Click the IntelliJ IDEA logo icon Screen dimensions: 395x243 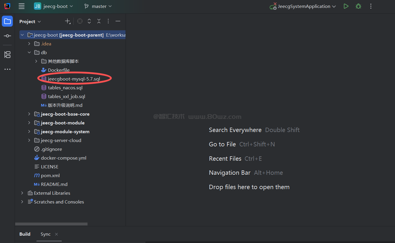(x=7, y=6)
